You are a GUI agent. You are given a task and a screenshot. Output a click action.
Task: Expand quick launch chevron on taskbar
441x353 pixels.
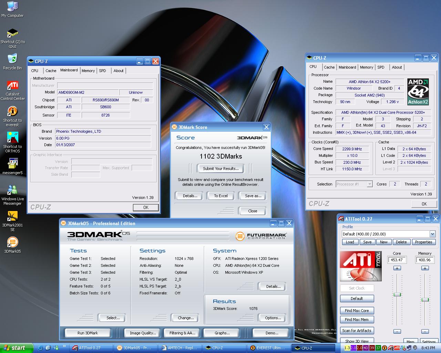click(x=64, y=347)
